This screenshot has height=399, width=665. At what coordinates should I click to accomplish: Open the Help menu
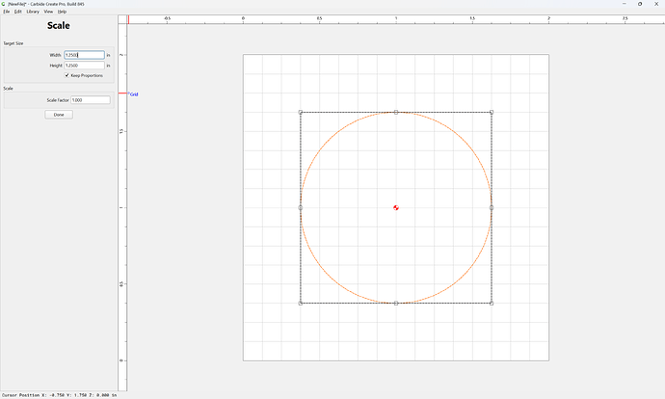(62, 12)
